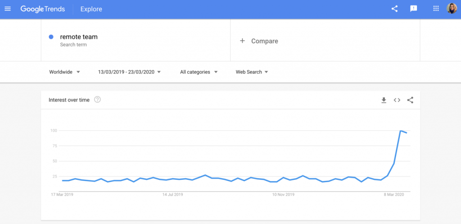Image resolution: width=461 pixels, height=224 pixels.
Task: Click the peak point at 100
Action: (400, 131)
